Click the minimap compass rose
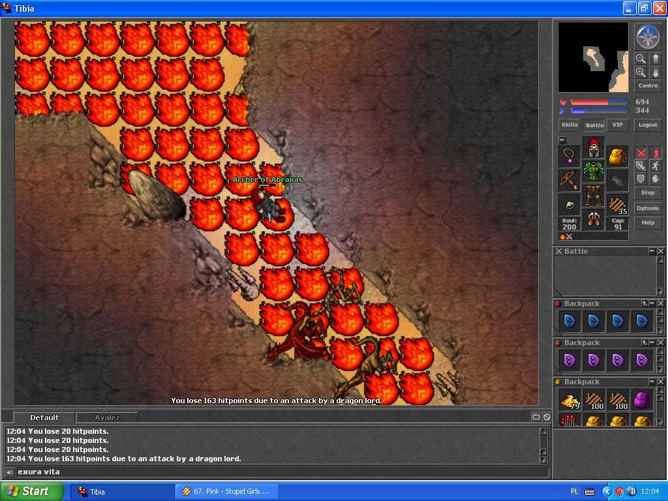Viewport: 668px width, 501px height. (x=647, y=37)
